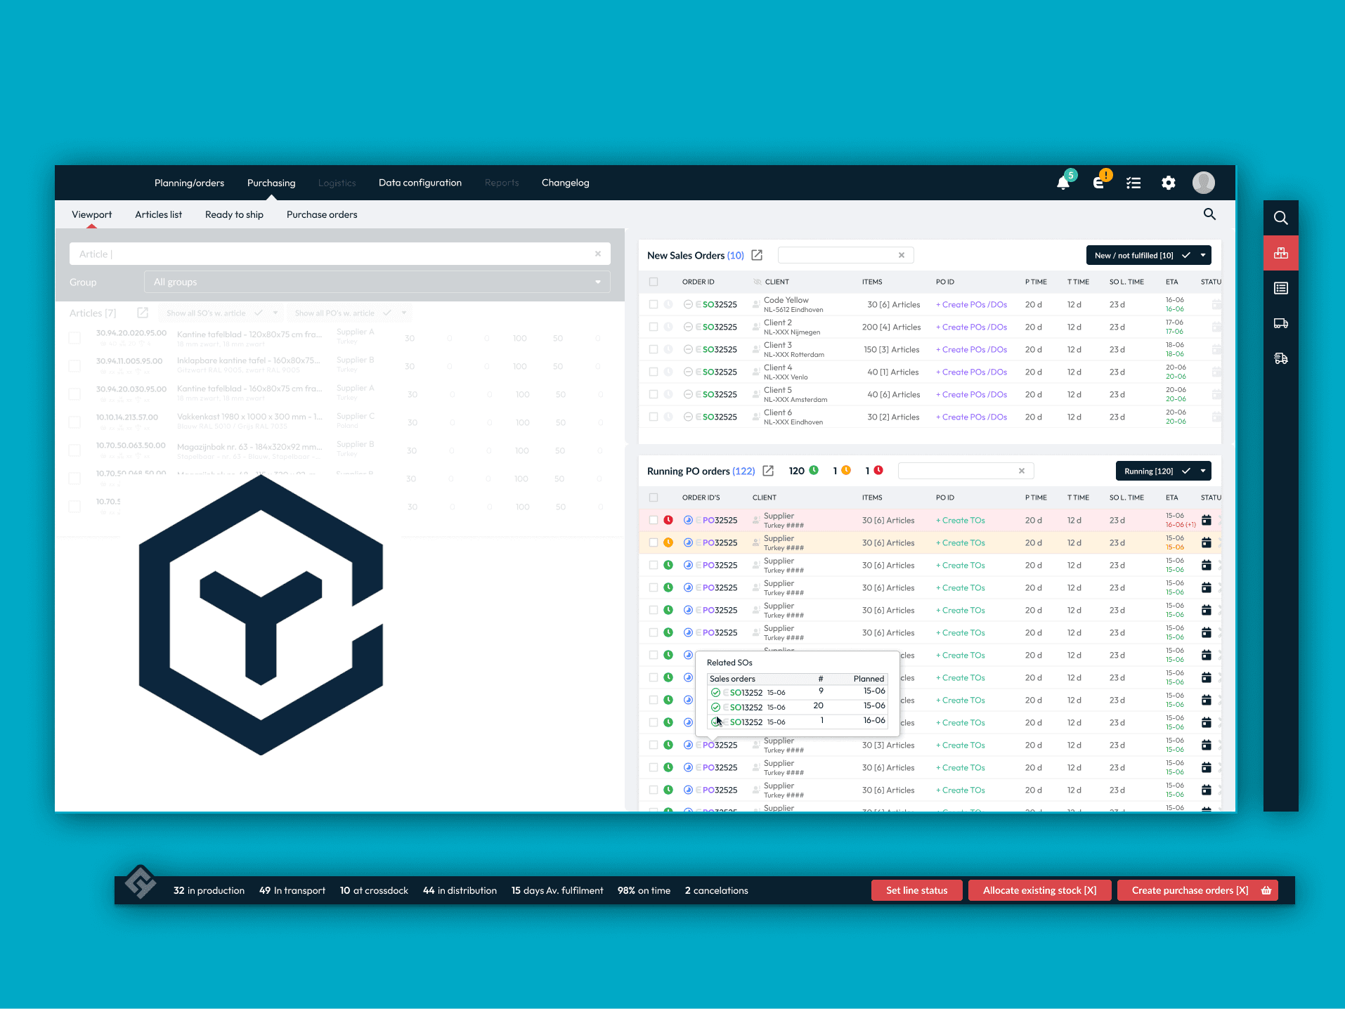The image size is (1345, 1009).
Task: Clear the Running PO orders filter with X
Action: click(1022, 471)
